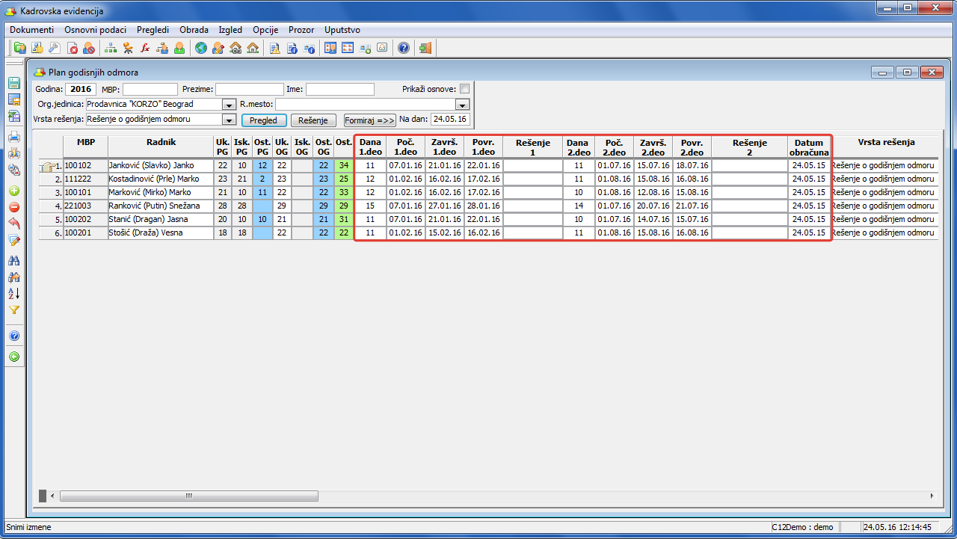
Task: Click the red undo arrow icon
Action: pos(14,224)
